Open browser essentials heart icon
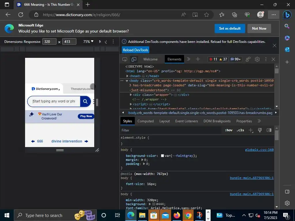 click(x=247, y=15)
